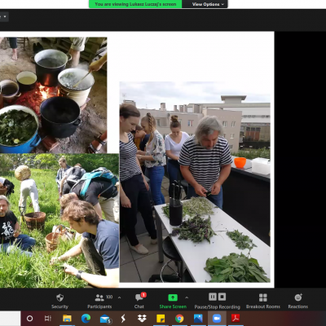Open the Reactions menu
The image size is (326, 326).
click(298, 301)
